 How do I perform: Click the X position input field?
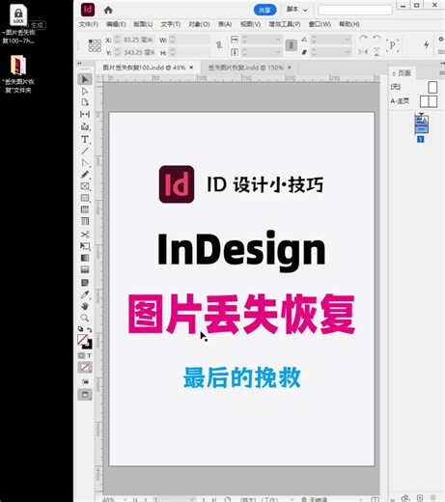[139, 40]
